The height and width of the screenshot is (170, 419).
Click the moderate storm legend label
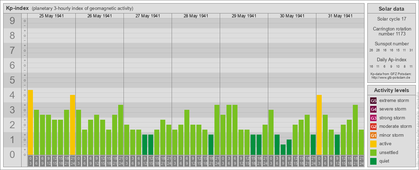point(396,126)
